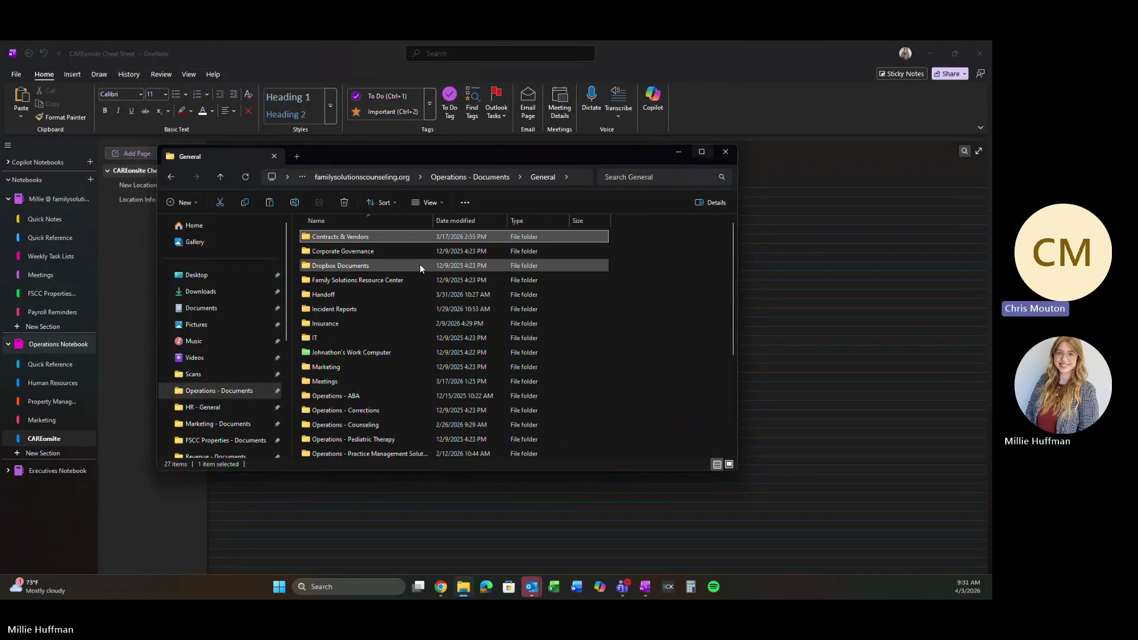Click the Rename icon in File Explorer toolbar
Screen dimensions: 1138x640
click(x=295, y=203)
